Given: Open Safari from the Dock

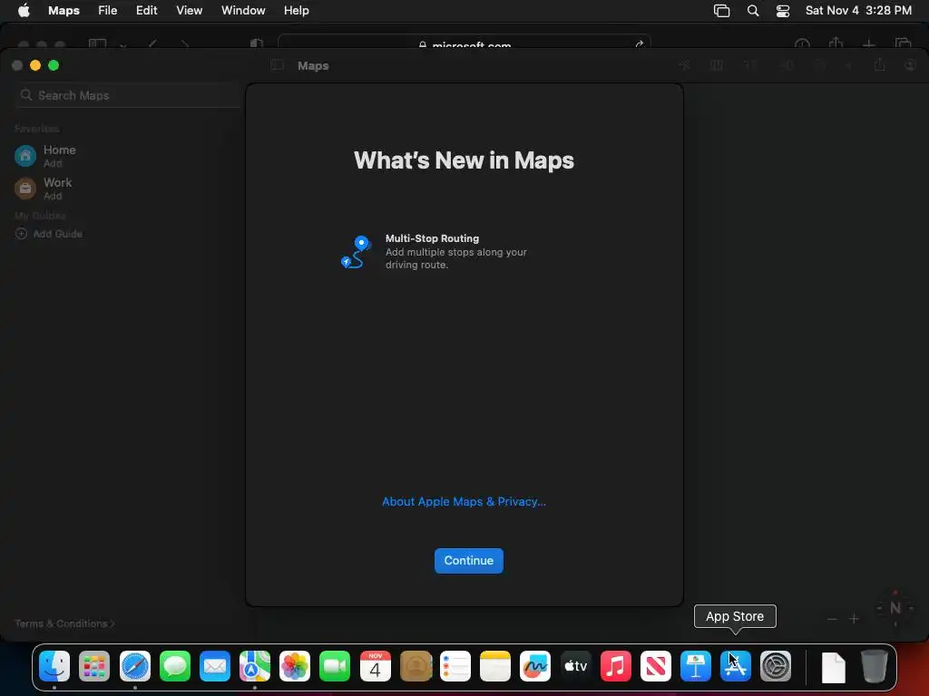Looking at the screenshot, I should coord(135,666).
